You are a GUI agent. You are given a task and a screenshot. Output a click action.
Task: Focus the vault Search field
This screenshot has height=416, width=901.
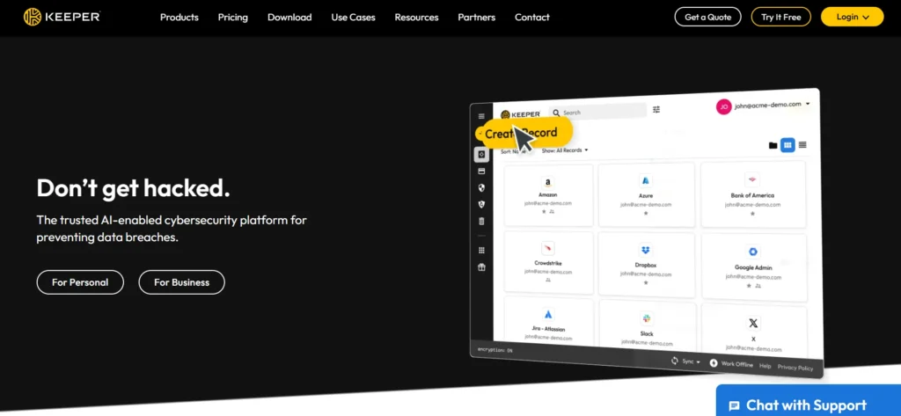pyautogui.click(x=597, y=112)
